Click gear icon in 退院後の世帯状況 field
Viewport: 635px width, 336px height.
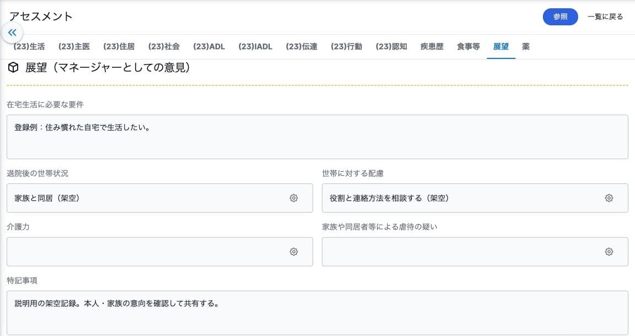[294, 198]
